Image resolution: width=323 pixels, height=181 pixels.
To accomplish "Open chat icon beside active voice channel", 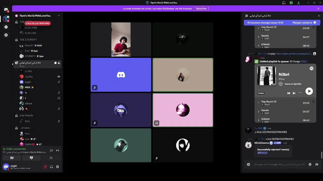I will 55,63.
